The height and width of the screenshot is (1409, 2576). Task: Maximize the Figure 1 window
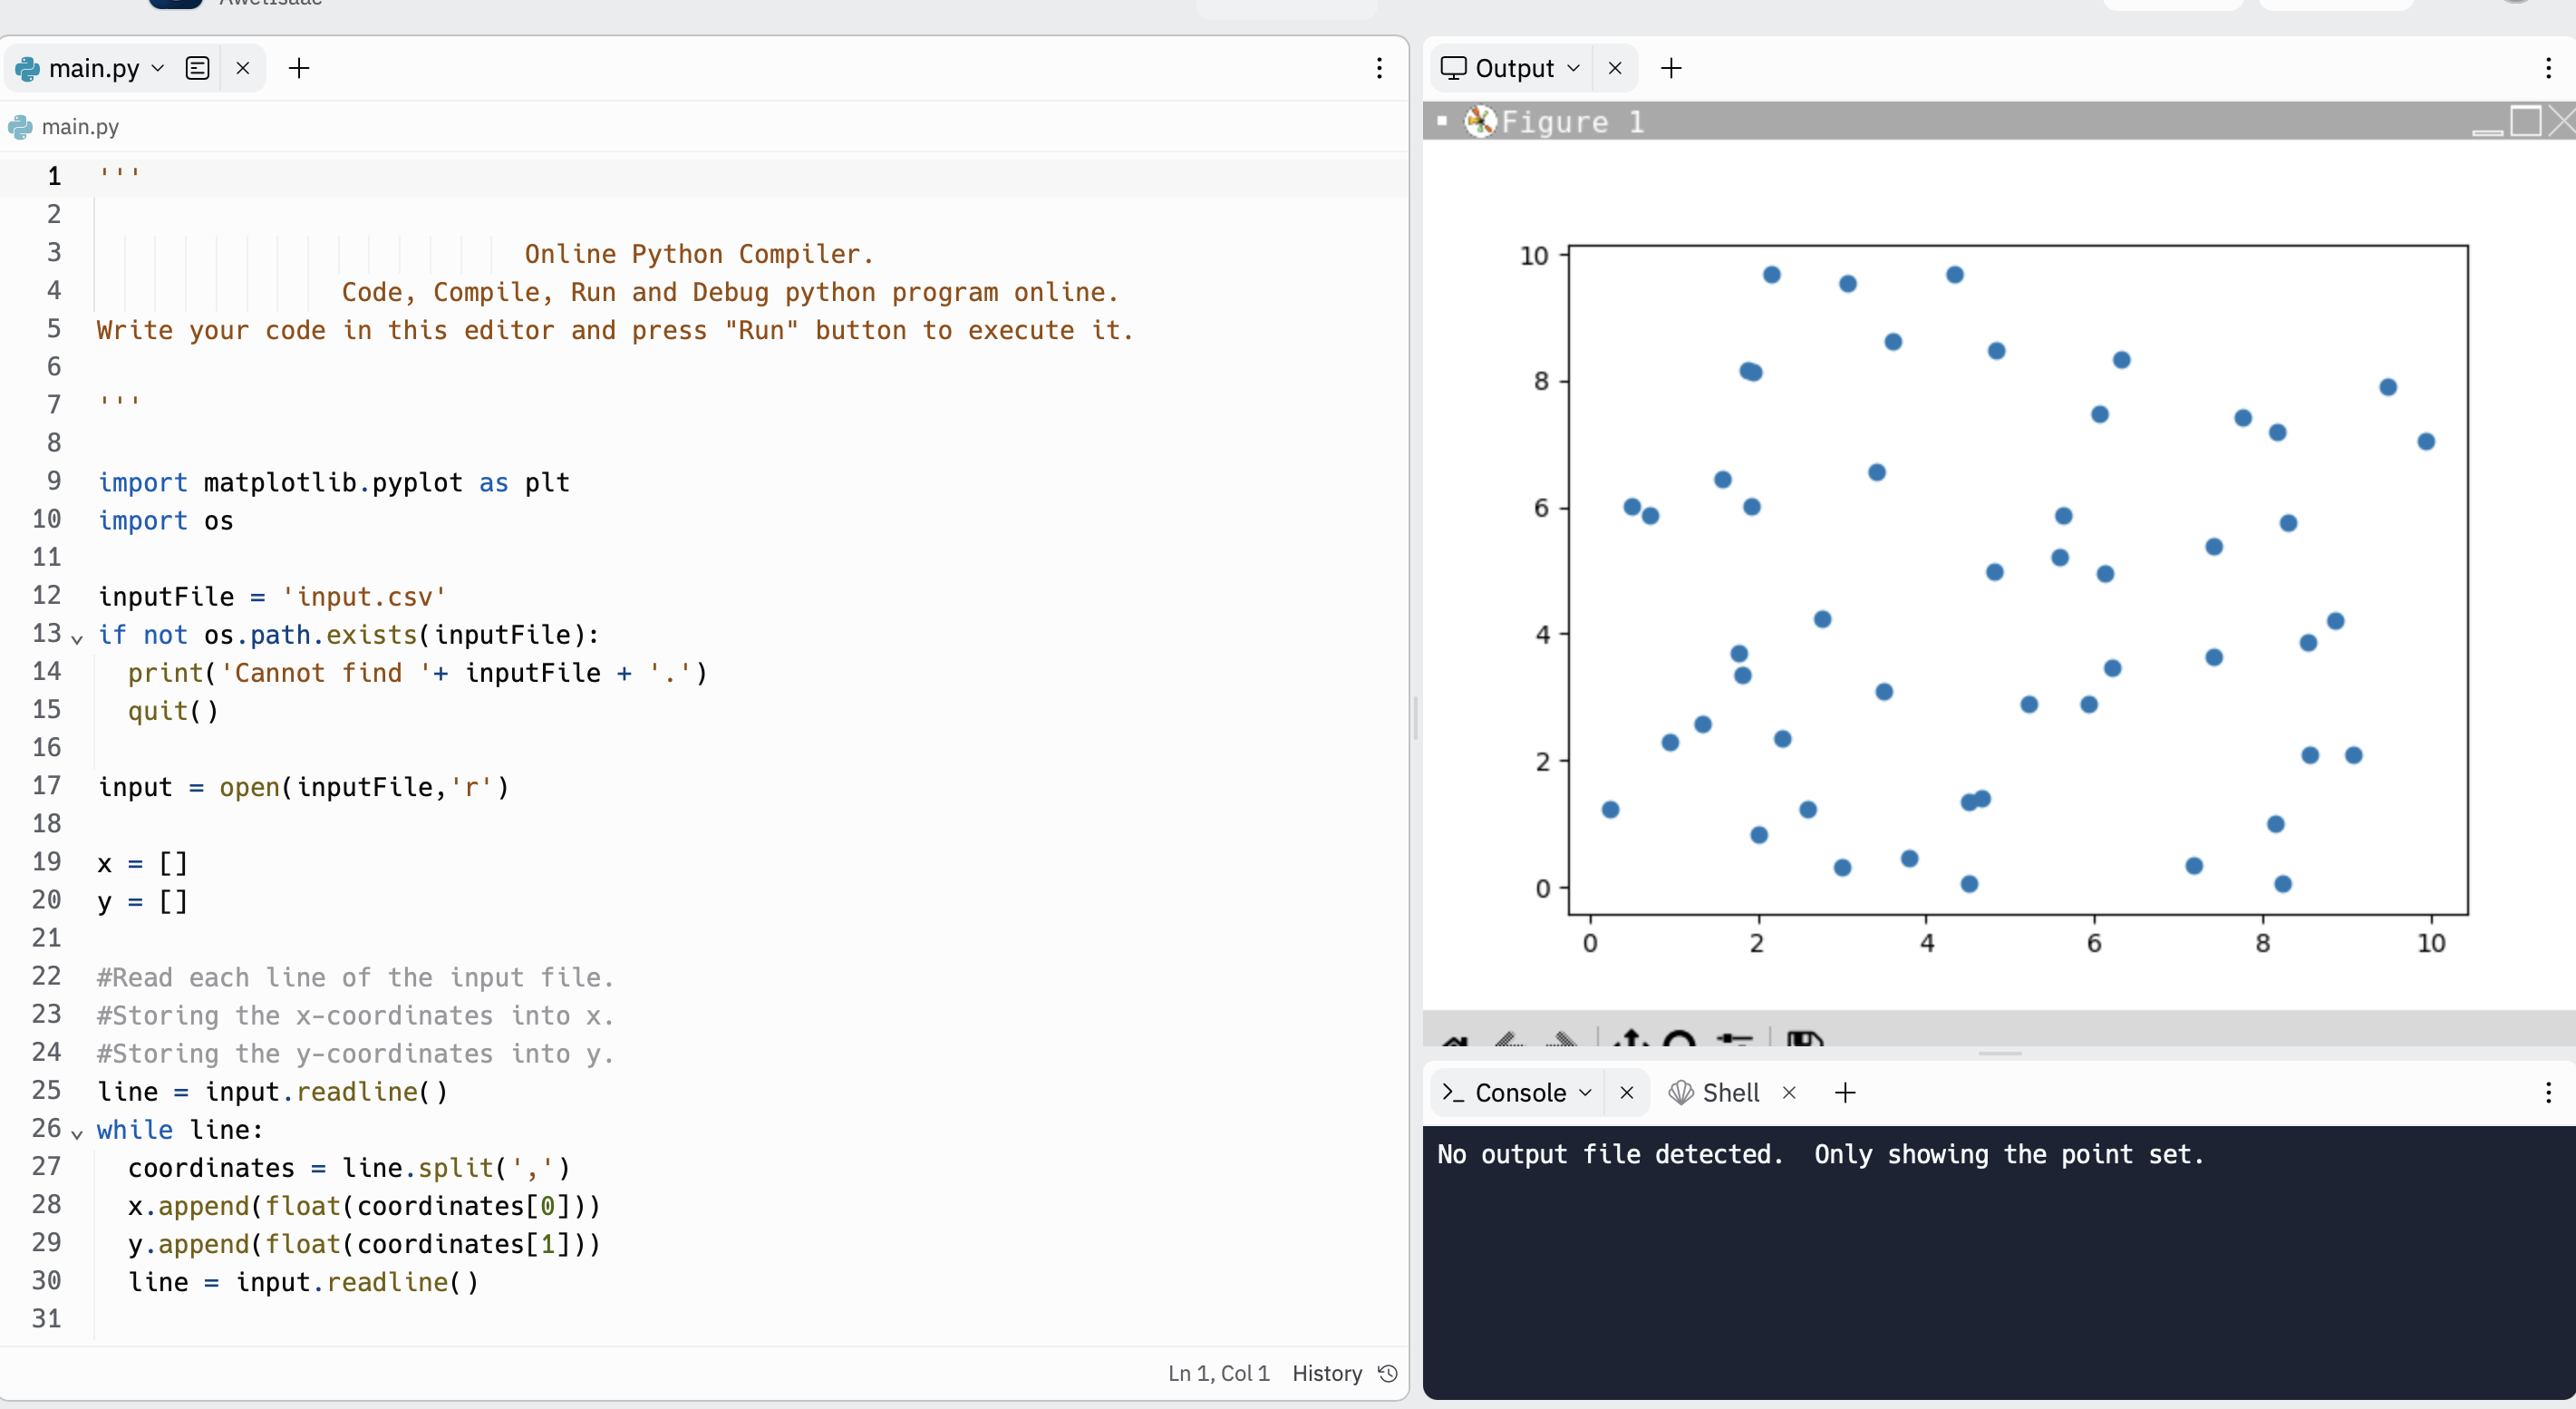[x=2526, y=121]
